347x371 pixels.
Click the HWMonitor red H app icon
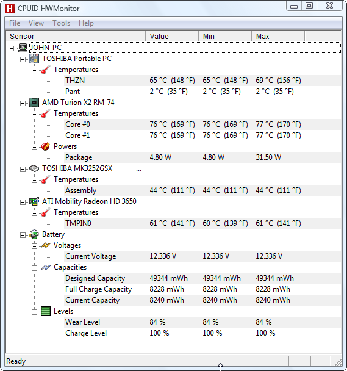click(10, 9)
